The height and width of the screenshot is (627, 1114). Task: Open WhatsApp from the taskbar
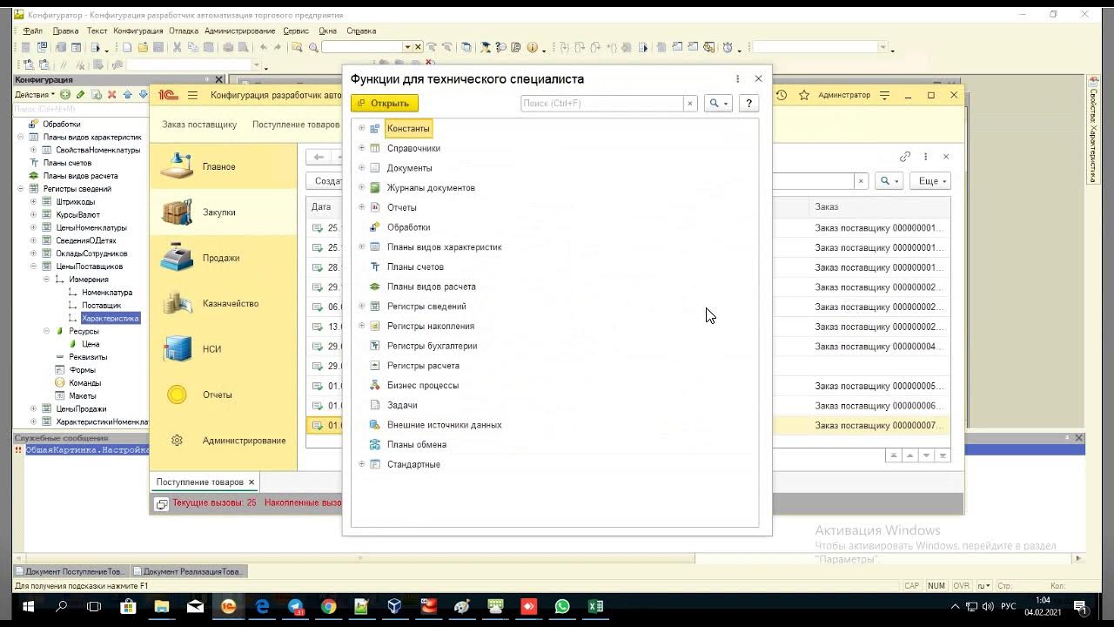[562, 606]
